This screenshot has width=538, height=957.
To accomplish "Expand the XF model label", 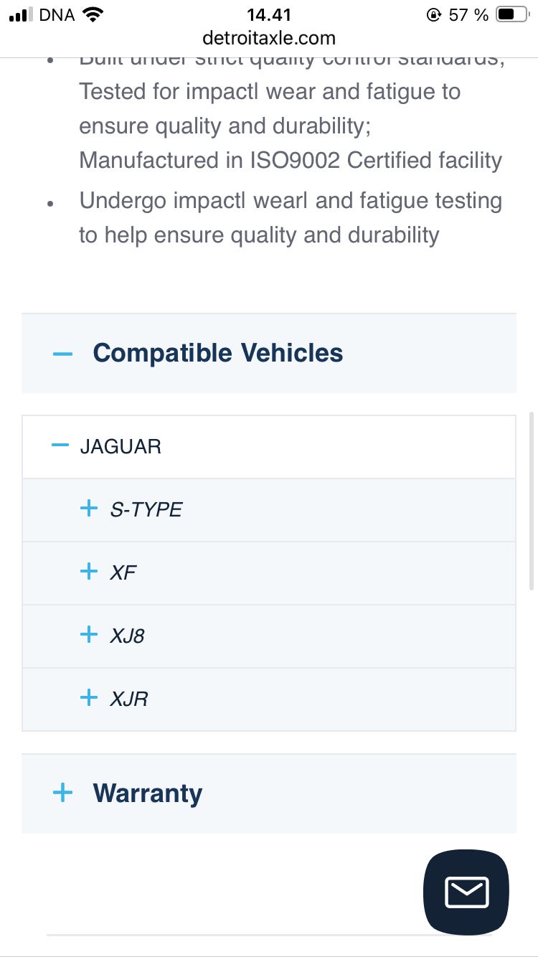I will pyautogui.click(x=123, y=572).
